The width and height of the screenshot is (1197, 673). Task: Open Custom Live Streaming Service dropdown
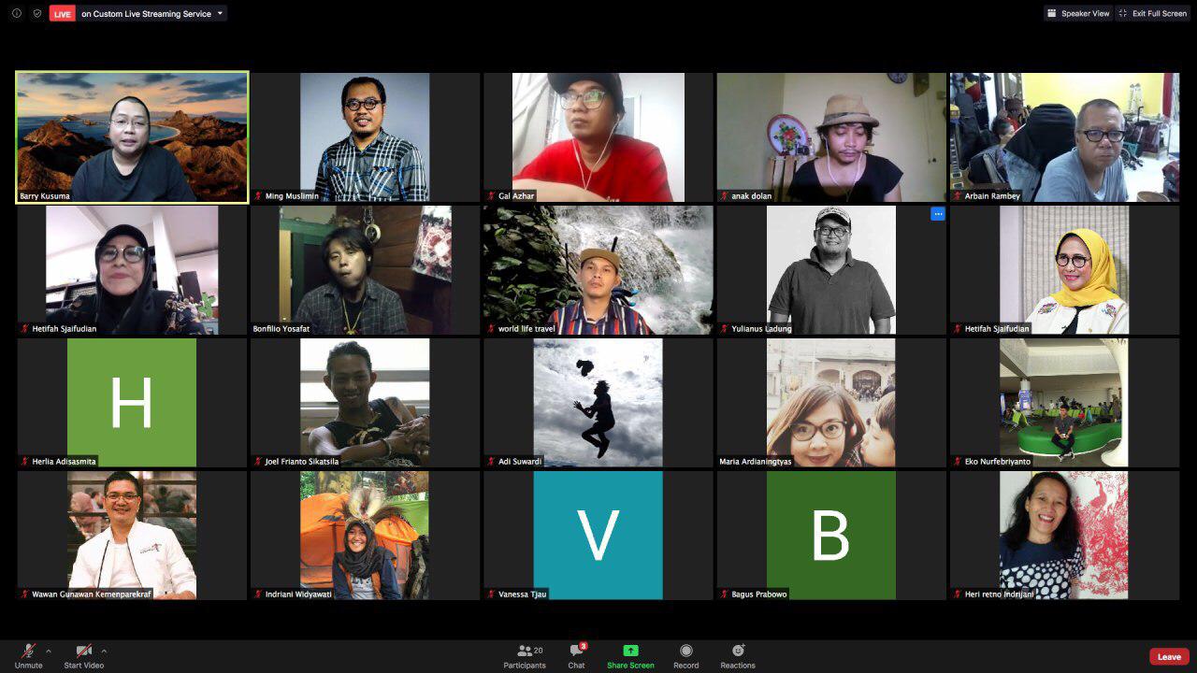[x=220, y=13]
